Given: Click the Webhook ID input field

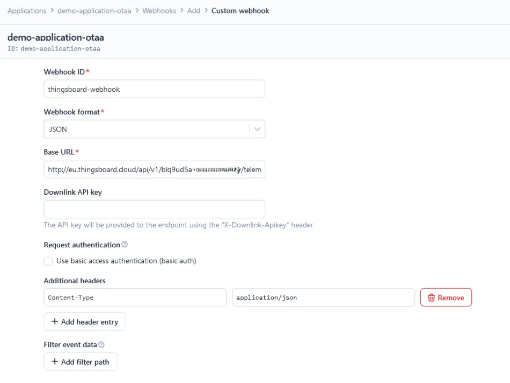Looking at the screenshot, I should 154,89.
